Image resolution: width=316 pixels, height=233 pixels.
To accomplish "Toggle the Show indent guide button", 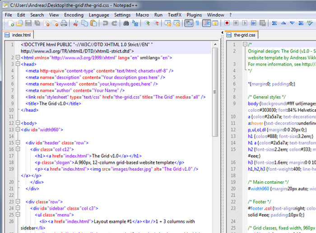I will (x=207, y=23).
